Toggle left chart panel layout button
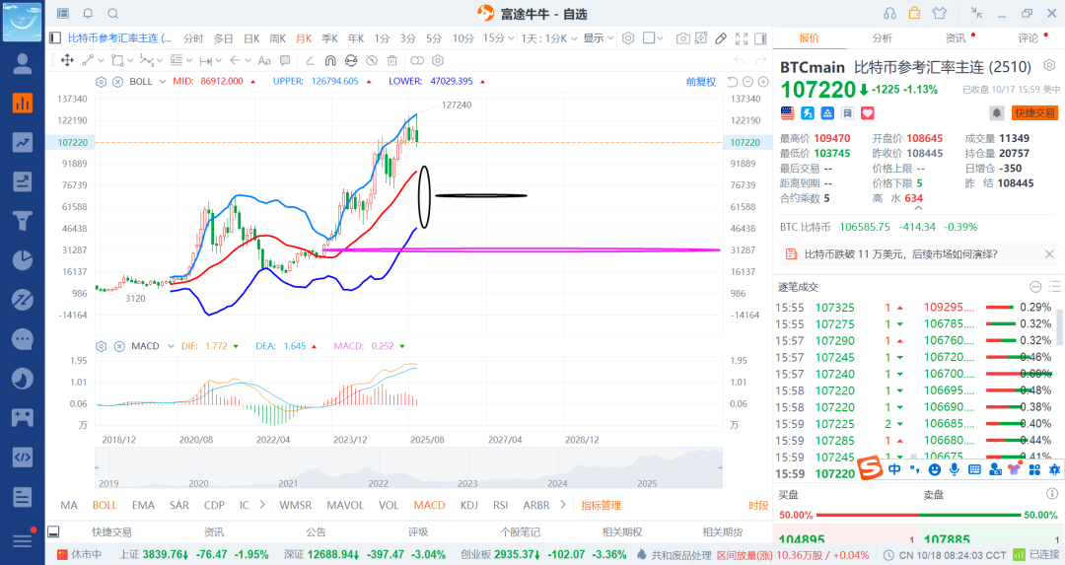The width and height of the screenshot is (1065, 565). (55, 38)
